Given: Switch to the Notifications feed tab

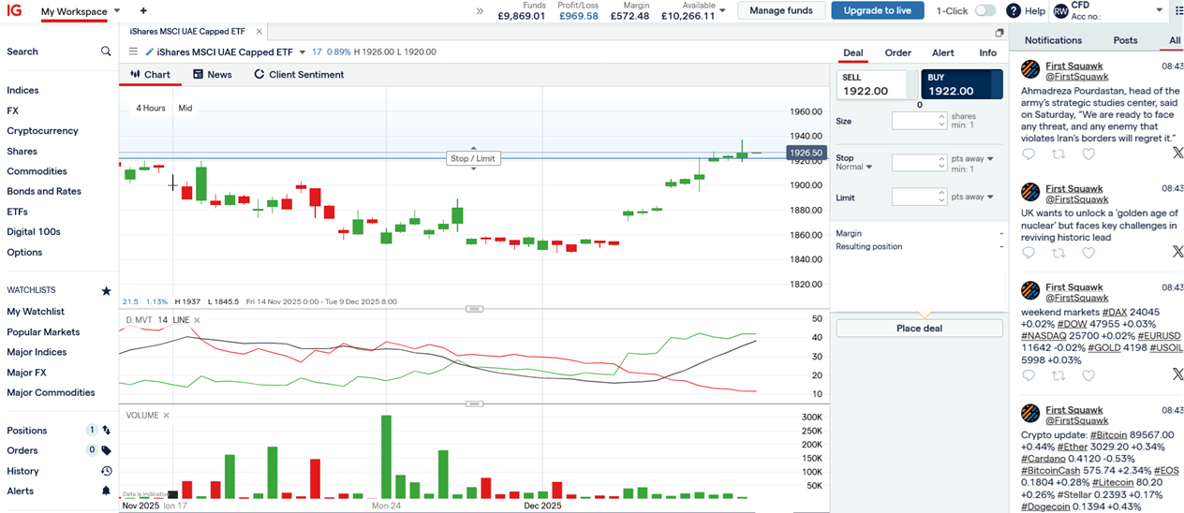Looking at the screenshot, I should [1053, 40].
